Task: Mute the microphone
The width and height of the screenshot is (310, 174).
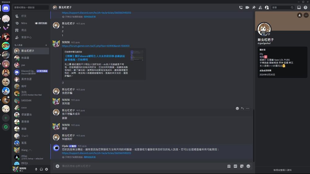Action: (x=36, y=169)
